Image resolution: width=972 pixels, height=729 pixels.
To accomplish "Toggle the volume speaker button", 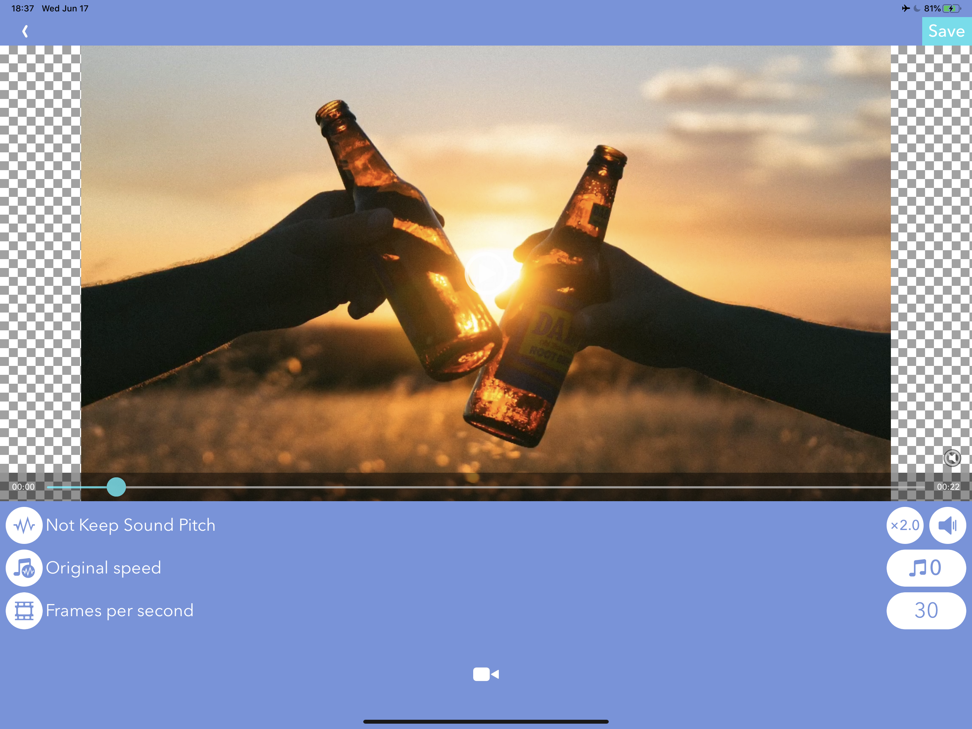I will [947, 525].
